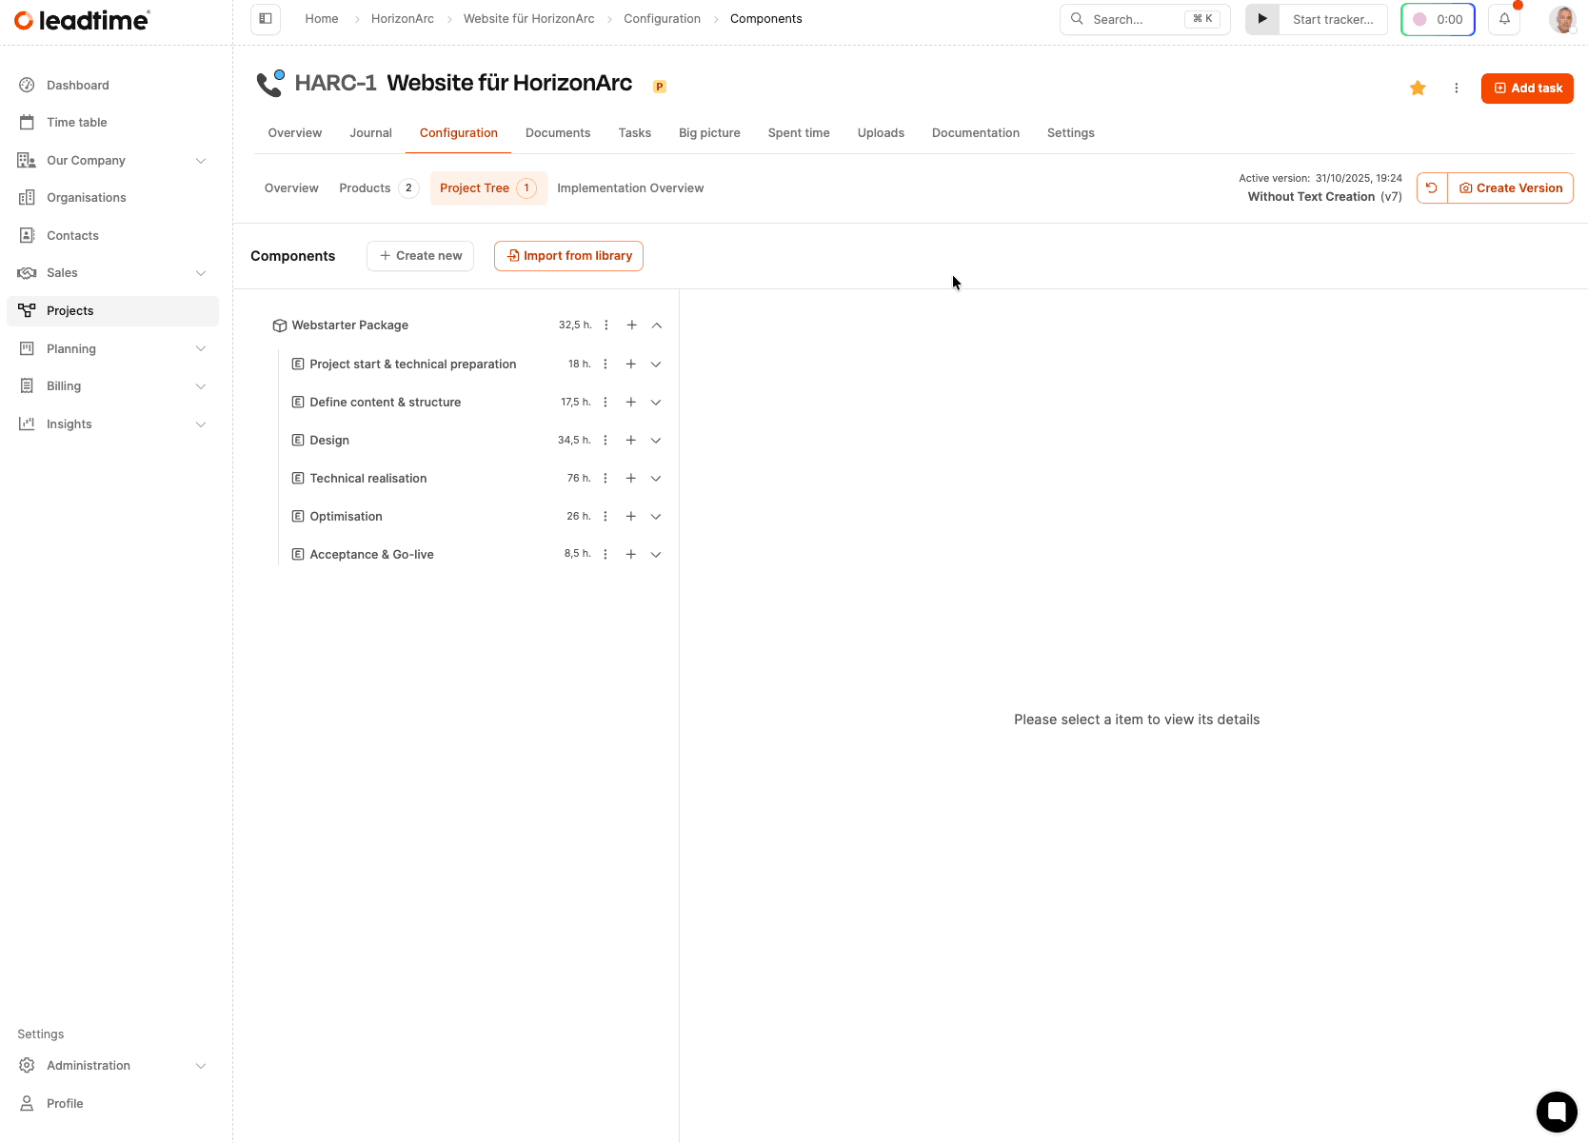Click the restore version icon button
1588x1143 pixels.
[x=1432, y=188]
